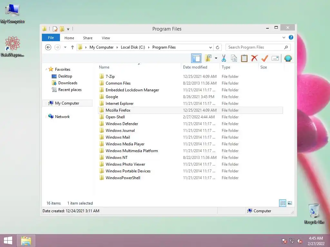Image resolution: width=330 pixels, height=247 pixels.
Task: Open the Windows Start button
Action: 8,241
